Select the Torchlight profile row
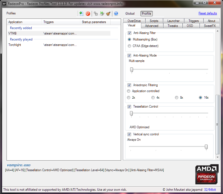The width and height of the screenshot is (223, 194). [x=59, y=45]
